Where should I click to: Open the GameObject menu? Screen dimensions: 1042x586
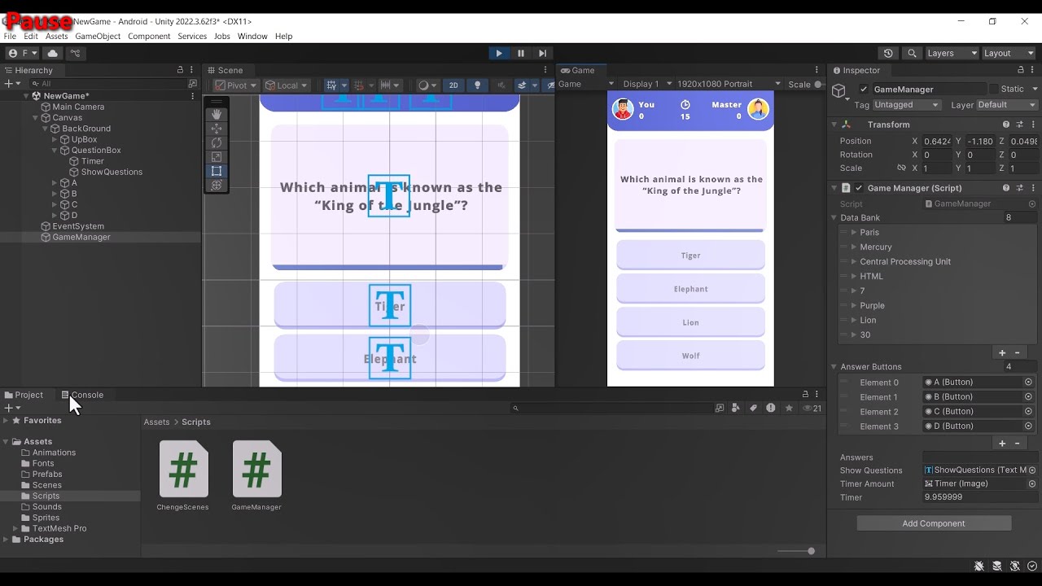98,37
